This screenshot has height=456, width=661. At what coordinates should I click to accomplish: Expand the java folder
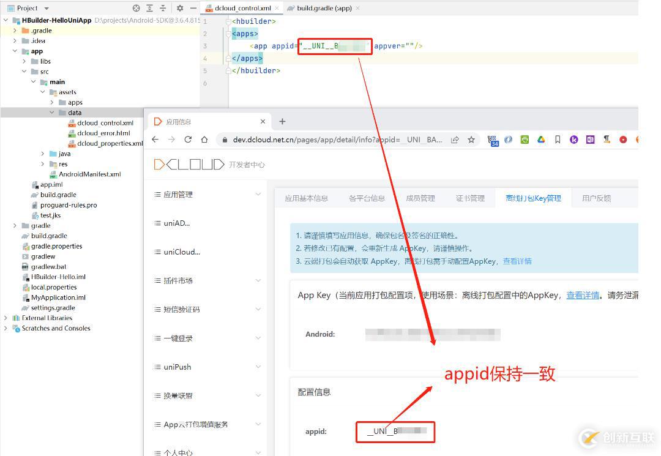pos(43,154)
